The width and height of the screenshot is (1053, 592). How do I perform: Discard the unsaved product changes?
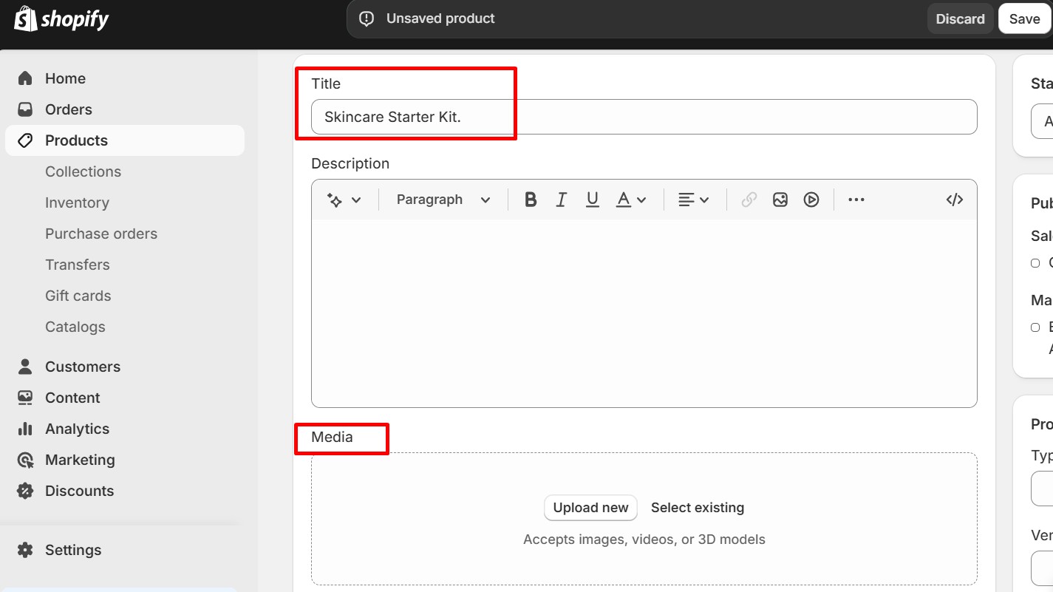coord(960,18)
